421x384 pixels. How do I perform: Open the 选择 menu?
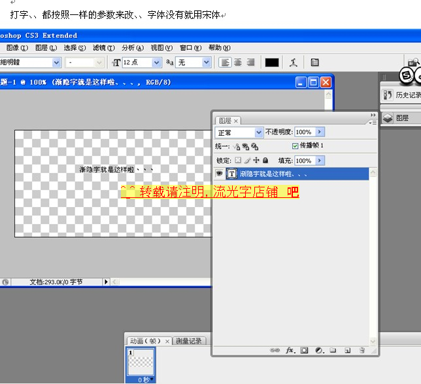75,48
